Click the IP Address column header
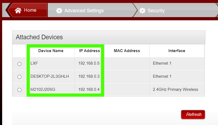 coord(89,51)
